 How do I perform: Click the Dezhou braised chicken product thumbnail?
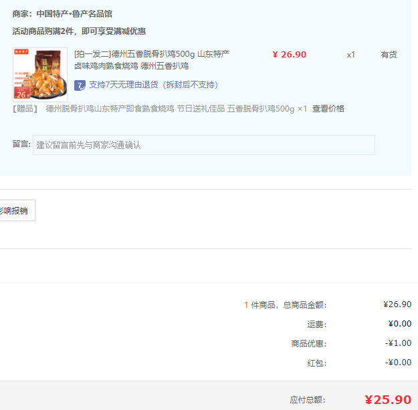40,75
